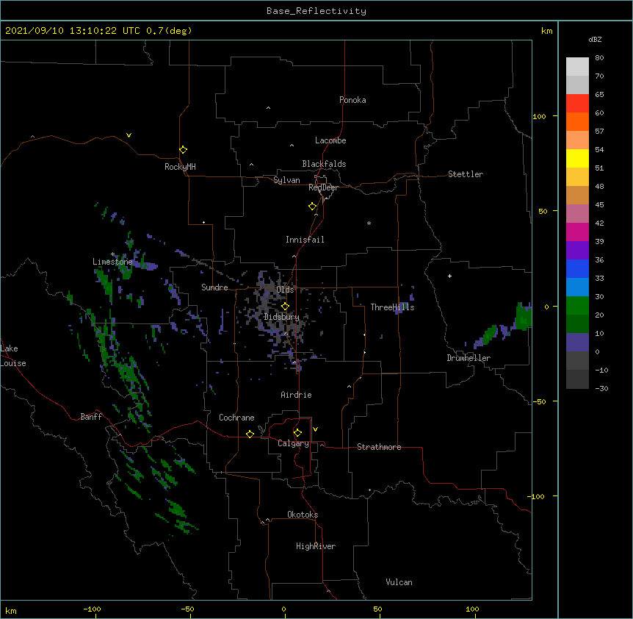Viewport: 633px width, 619px height.
Task: Click the yellow V marker east of Calgary
Action: 315,429
